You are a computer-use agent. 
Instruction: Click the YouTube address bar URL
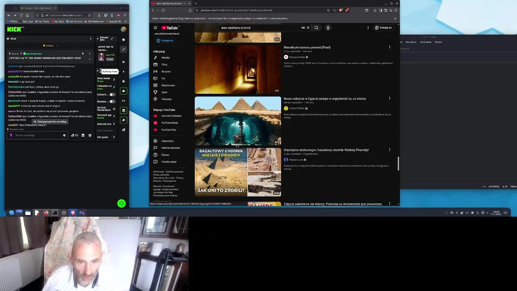tap(236, 11)
